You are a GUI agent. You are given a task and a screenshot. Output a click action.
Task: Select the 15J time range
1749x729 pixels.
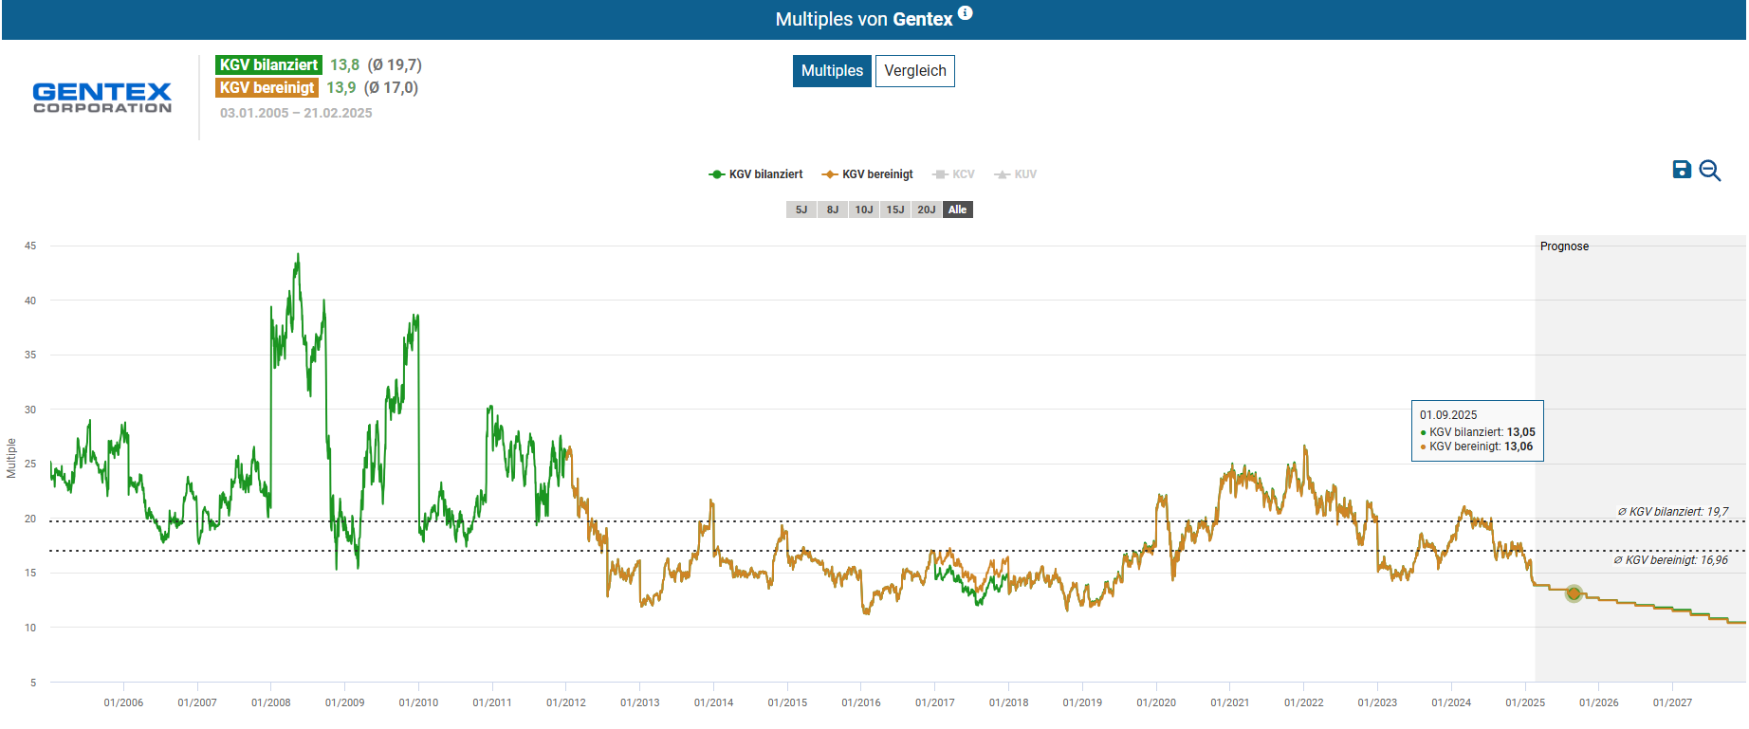point(895,210)
